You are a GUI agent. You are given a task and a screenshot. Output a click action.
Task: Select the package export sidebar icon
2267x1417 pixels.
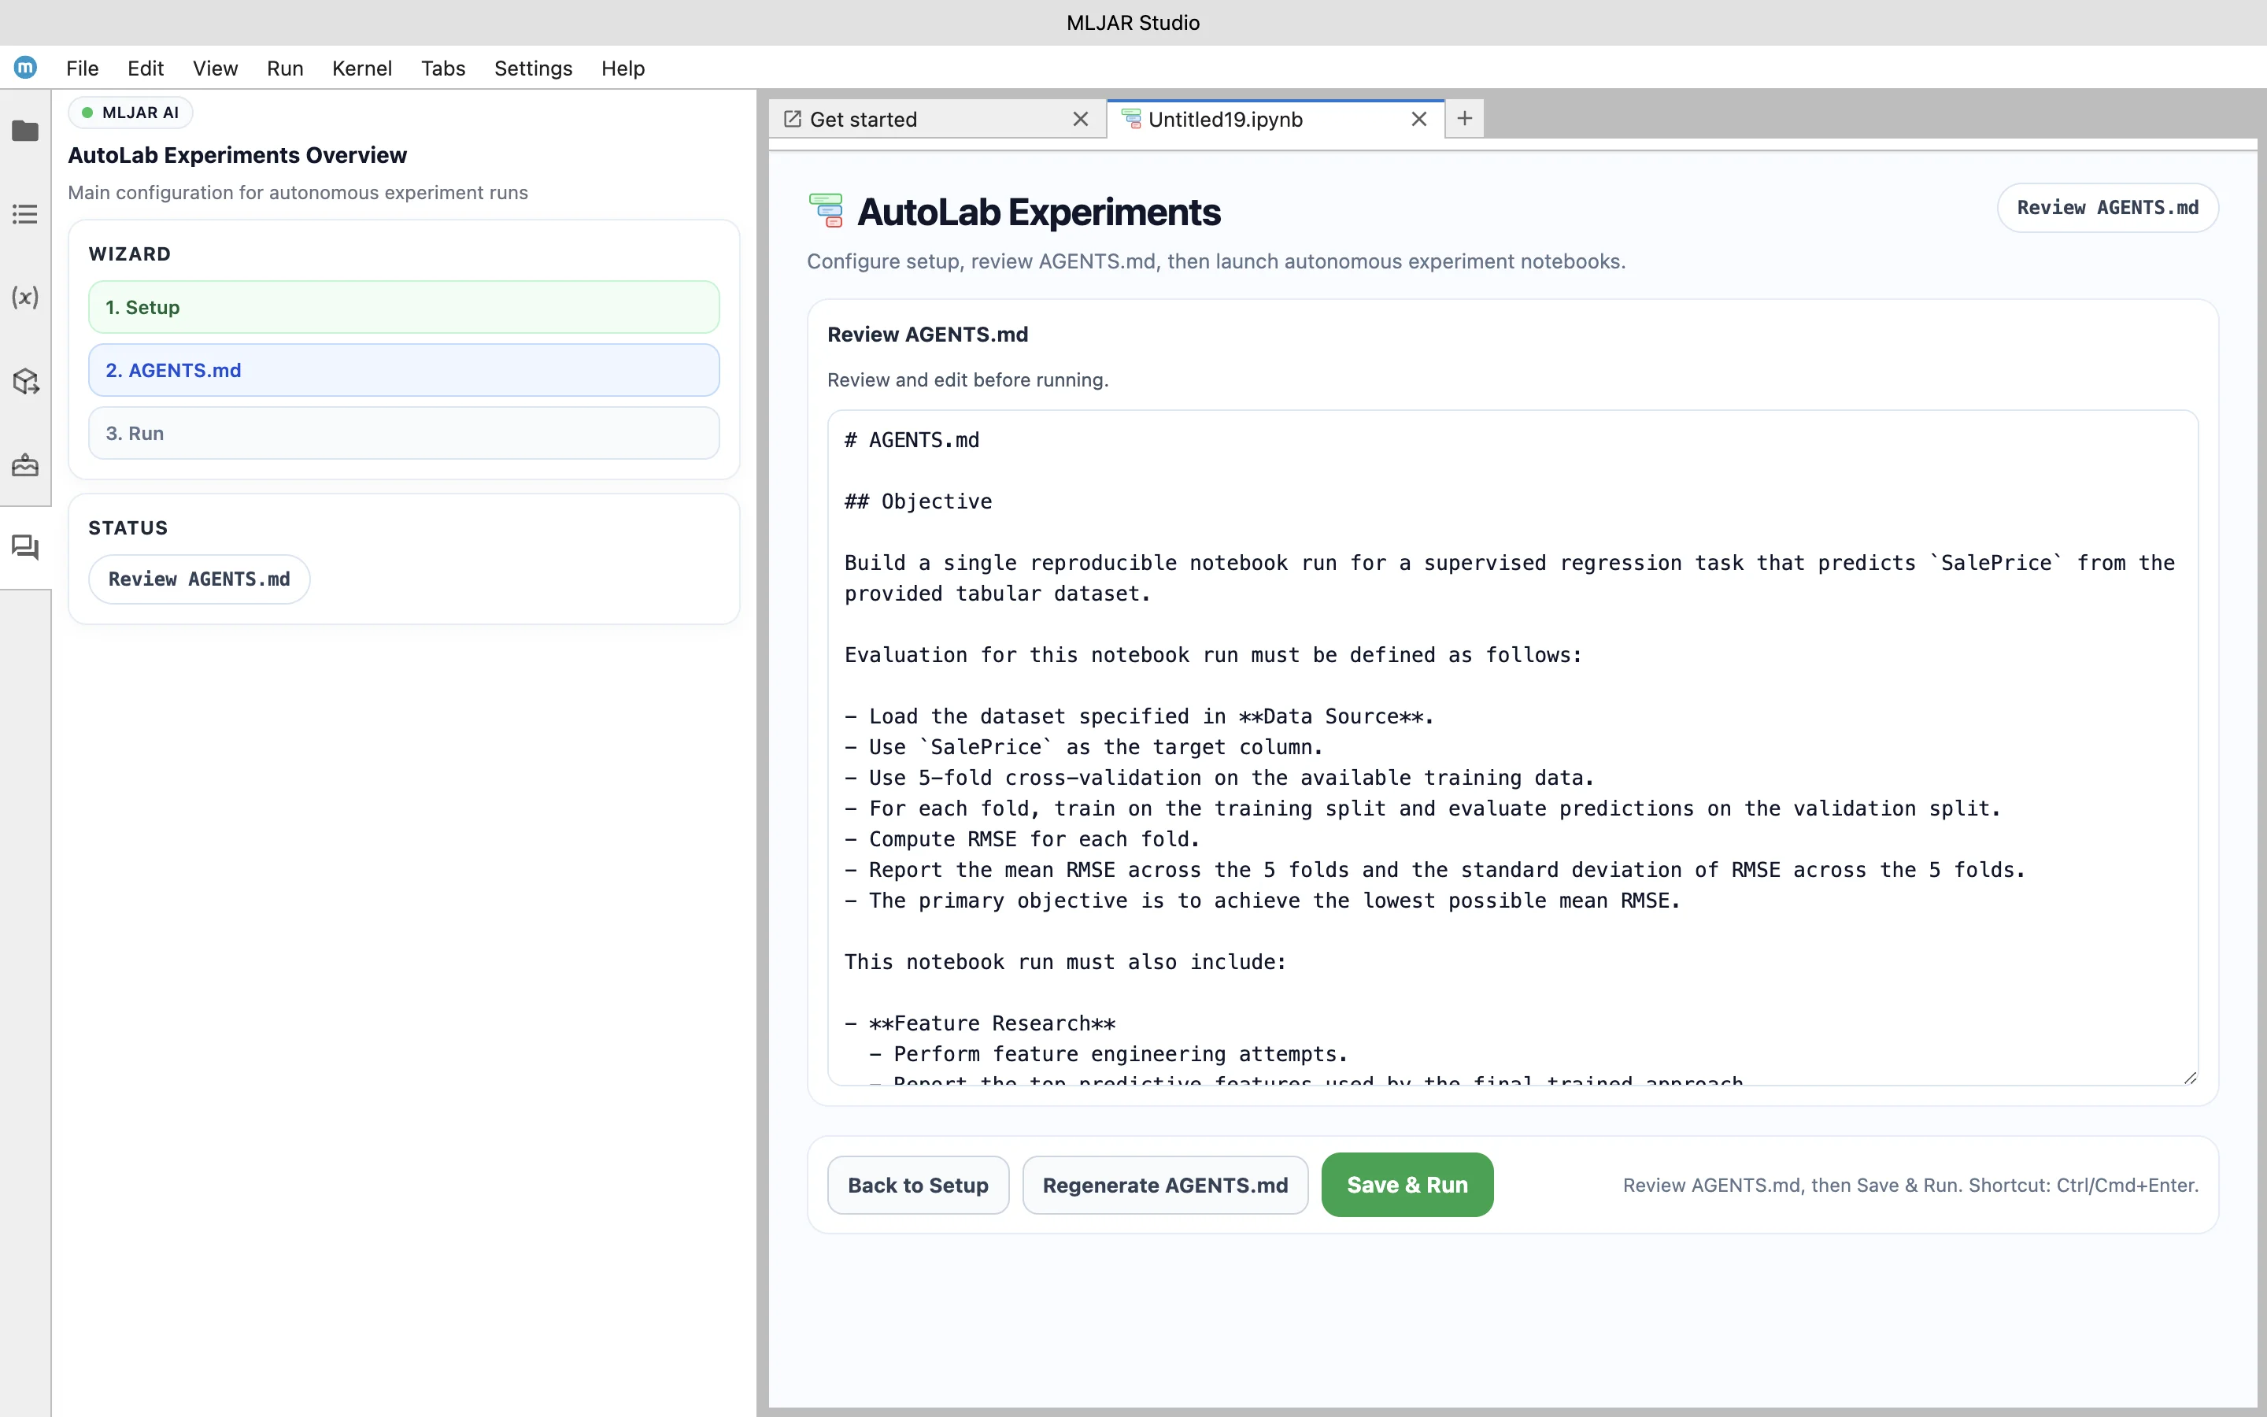tap(25, 382)
